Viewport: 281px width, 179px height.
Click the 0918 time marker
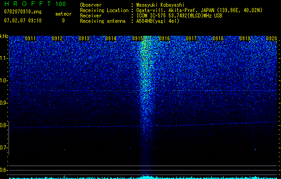[218, 38]
